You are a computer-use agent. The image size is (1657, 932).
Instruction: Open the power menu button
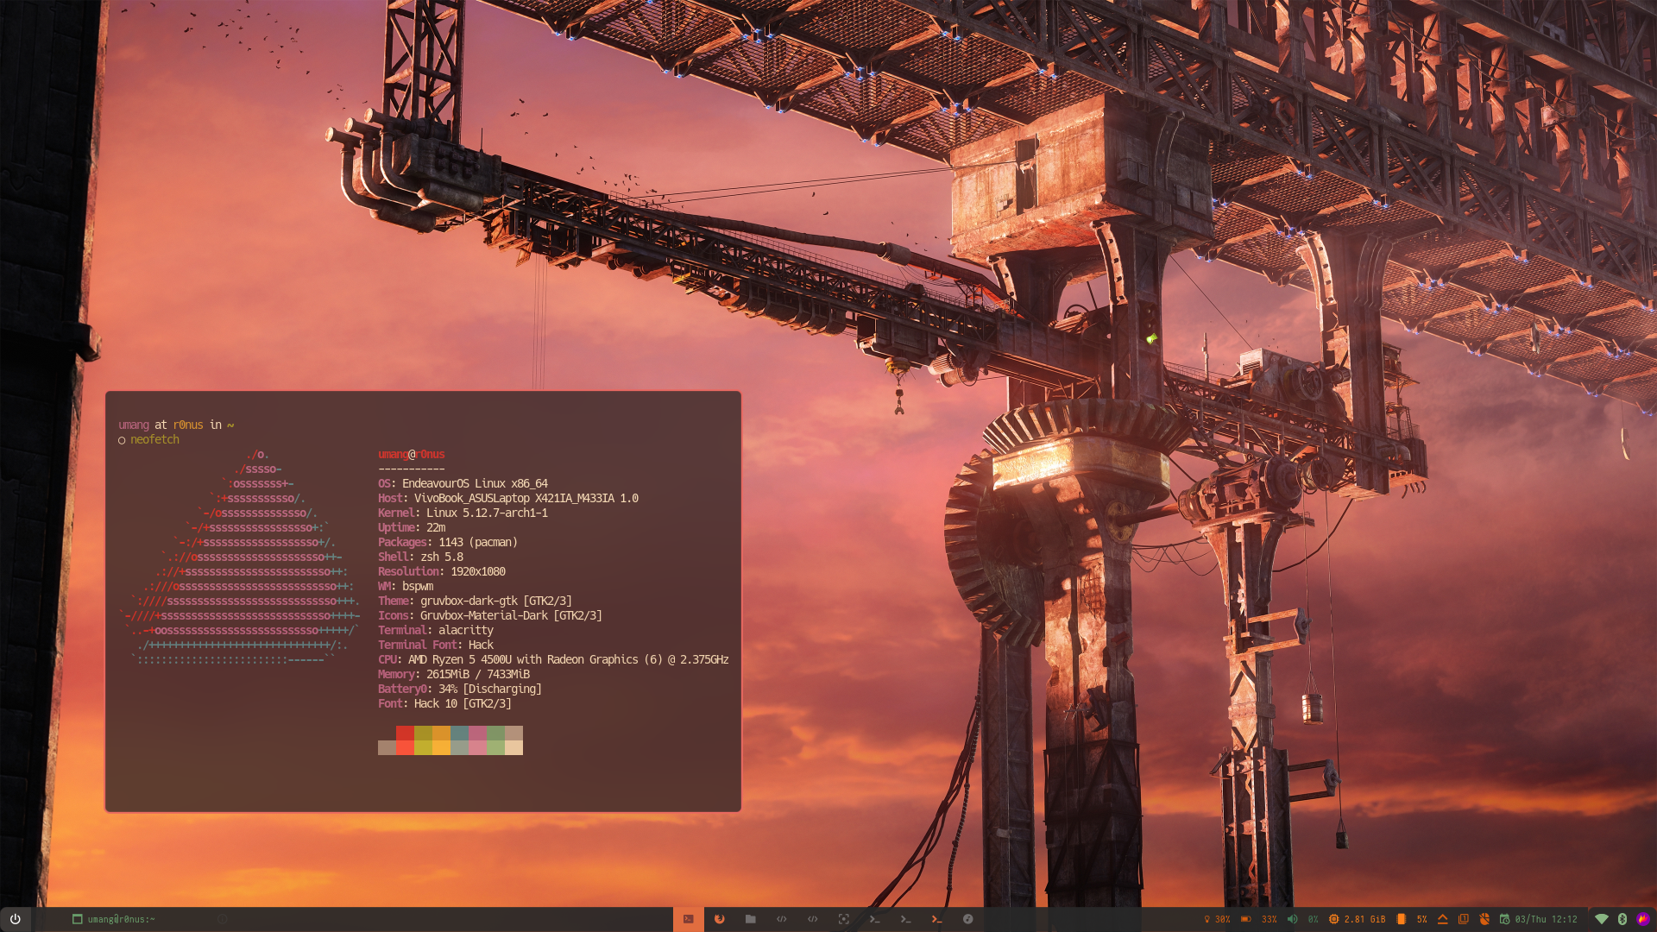coord(15,919)
